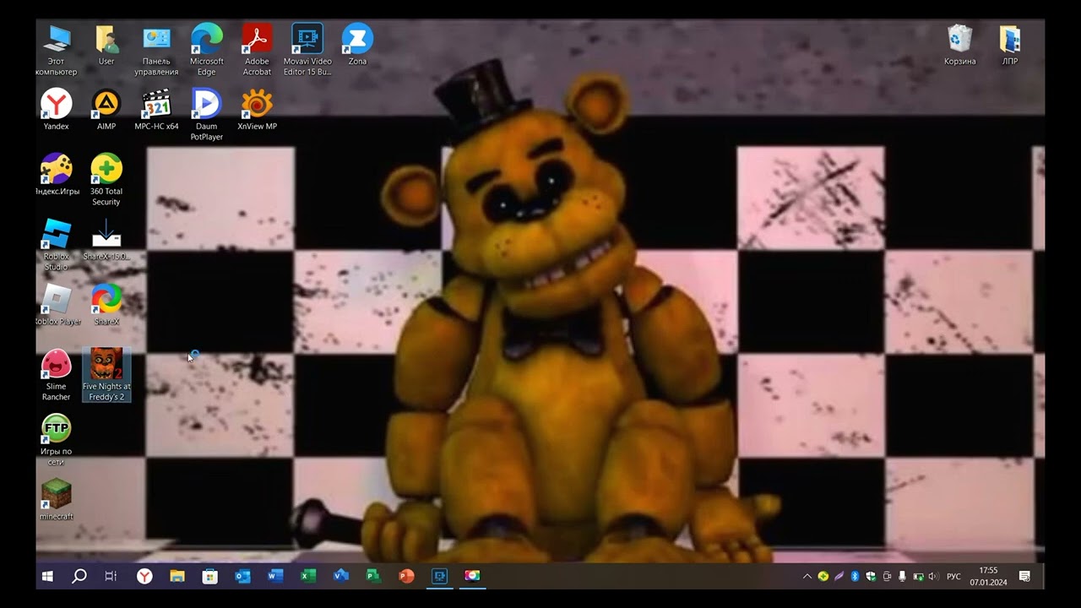Select the Яндекс.Игры desktop icon
The image size is (1081, 608).
coord(56,175)
